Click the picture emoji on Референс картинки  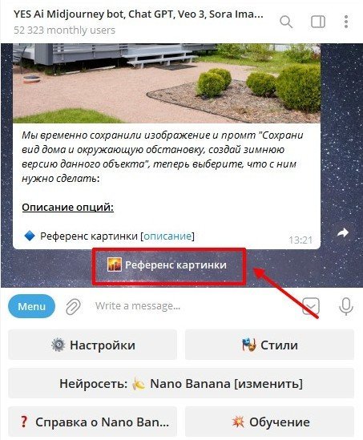tap(115, 265)
